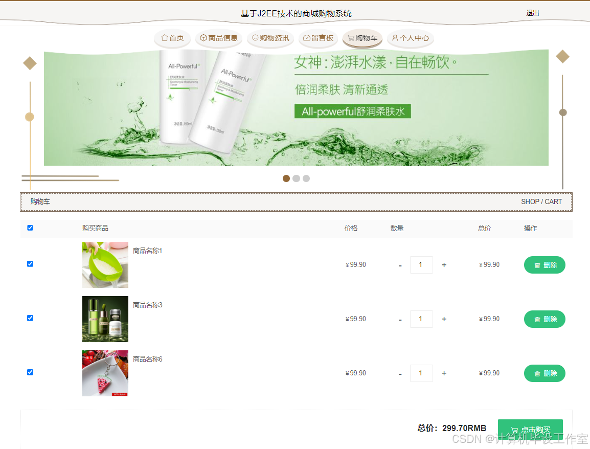This screenshot has width=590, height=449.
Task: Go to the 购物资讯 news tab
Action: click(x=270, y=38)
